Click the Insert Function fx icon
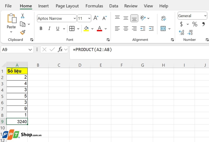 point(60,50)
